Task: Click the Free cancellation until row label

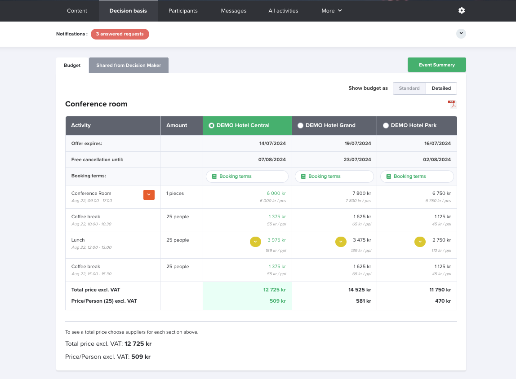Action: pyautogui.click(x=97, y=160)
